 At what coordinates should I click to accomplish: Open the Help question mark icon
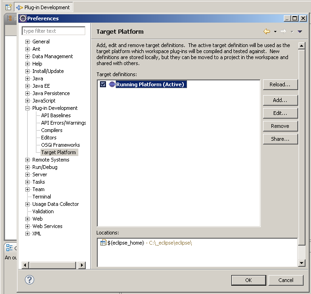coord(29,280)
